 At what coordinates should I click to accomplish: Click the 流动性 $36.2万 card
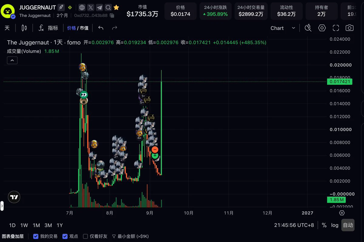coord(286,11)
